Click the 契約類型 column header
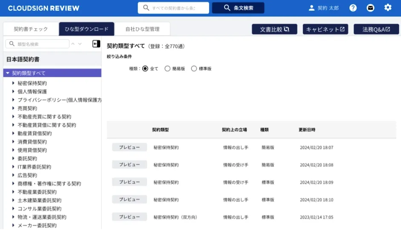The image size is (401, 230). click(x=160, y=129)
